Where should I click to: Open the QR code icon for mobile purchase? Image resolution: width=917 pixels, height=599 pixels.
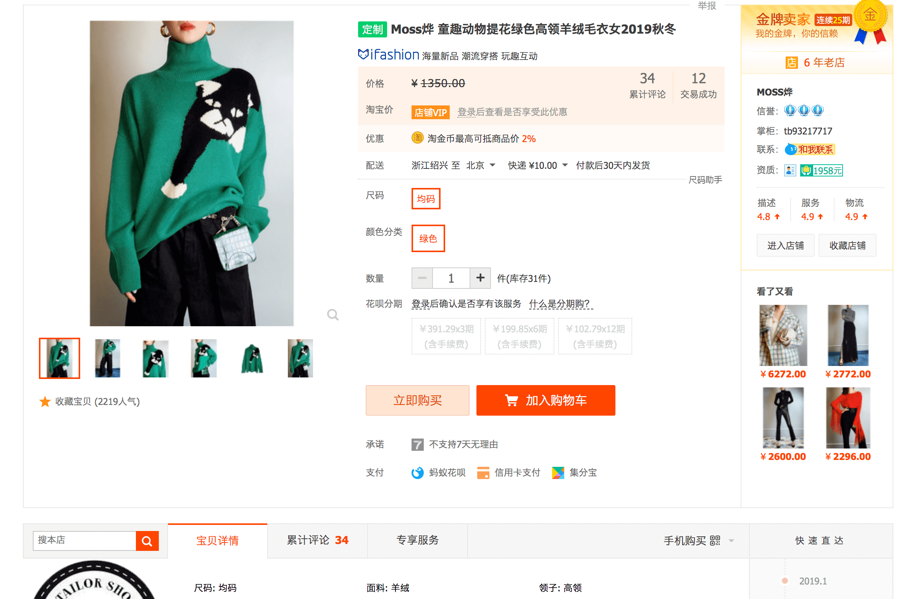(x=715, y=541)
